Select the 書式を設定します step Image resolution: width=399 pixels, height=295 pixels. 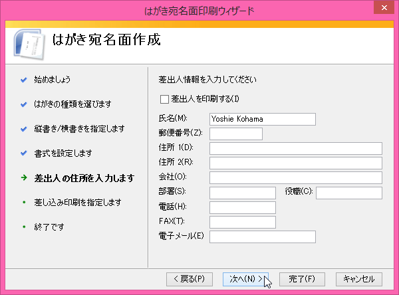pos(63,153)
